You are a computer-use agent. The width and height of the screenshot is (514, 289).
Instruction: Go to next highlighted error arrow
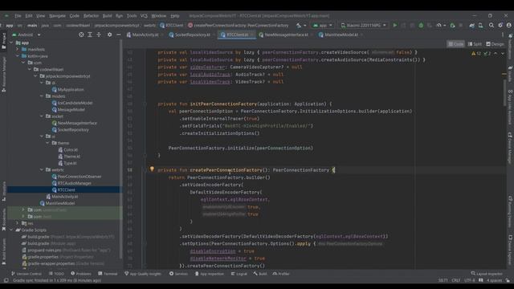point(503,54)
